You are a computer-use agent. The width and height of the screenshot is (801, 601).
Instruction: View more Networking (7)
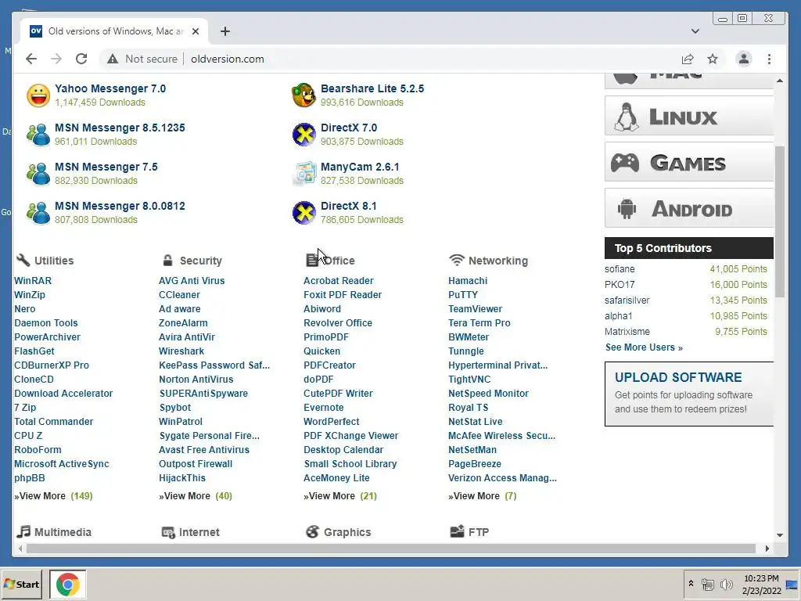click(482, 495)
